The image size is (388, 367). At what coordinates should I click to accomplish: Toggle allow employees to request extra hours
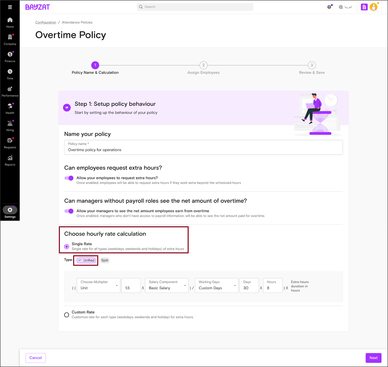pyautogui.click(x=69, y=178)
